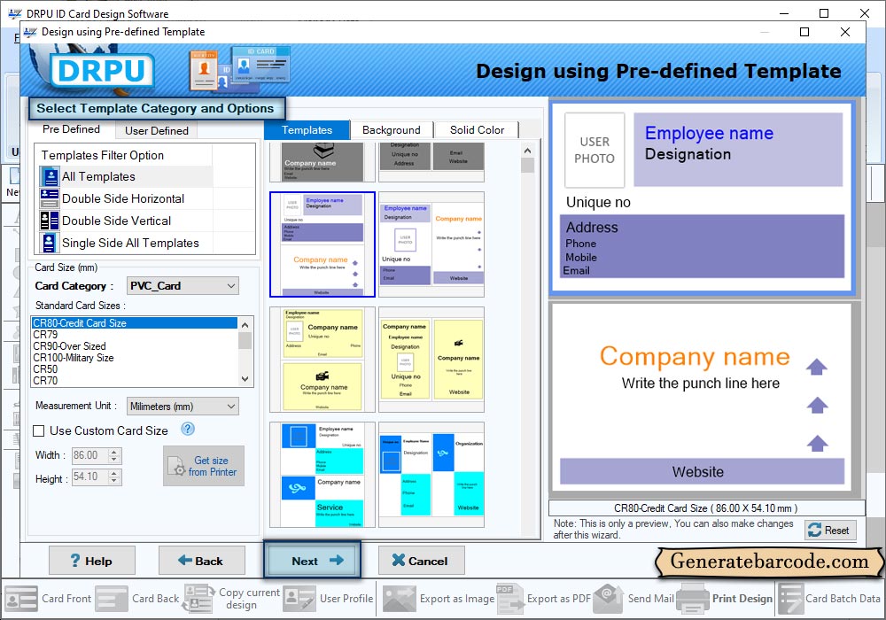The height and width of the screenshot is (620, 886).
Task: Select yellow vertical Company name template
Action: point(431,360)
